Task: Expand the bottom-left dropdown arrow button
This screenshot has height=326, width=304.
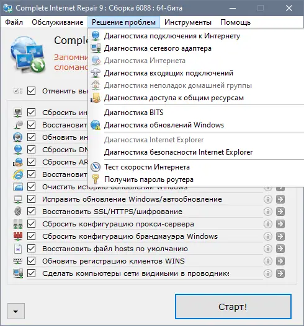Action: (16, 311)
